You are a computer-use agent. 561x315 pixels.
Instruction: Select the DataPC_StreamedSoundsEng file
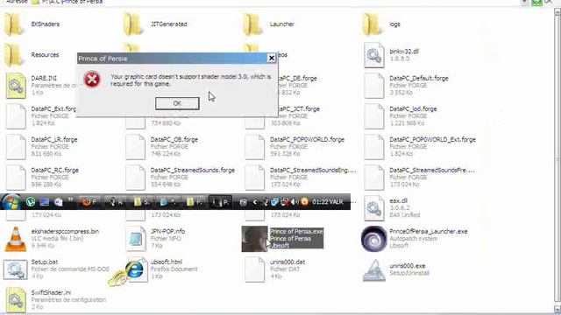(x=301, y=178)
